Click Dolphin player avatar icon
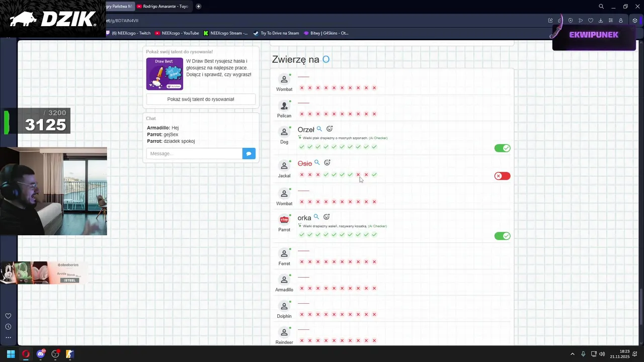Screen dimensions: 644x362 (284, 306)
